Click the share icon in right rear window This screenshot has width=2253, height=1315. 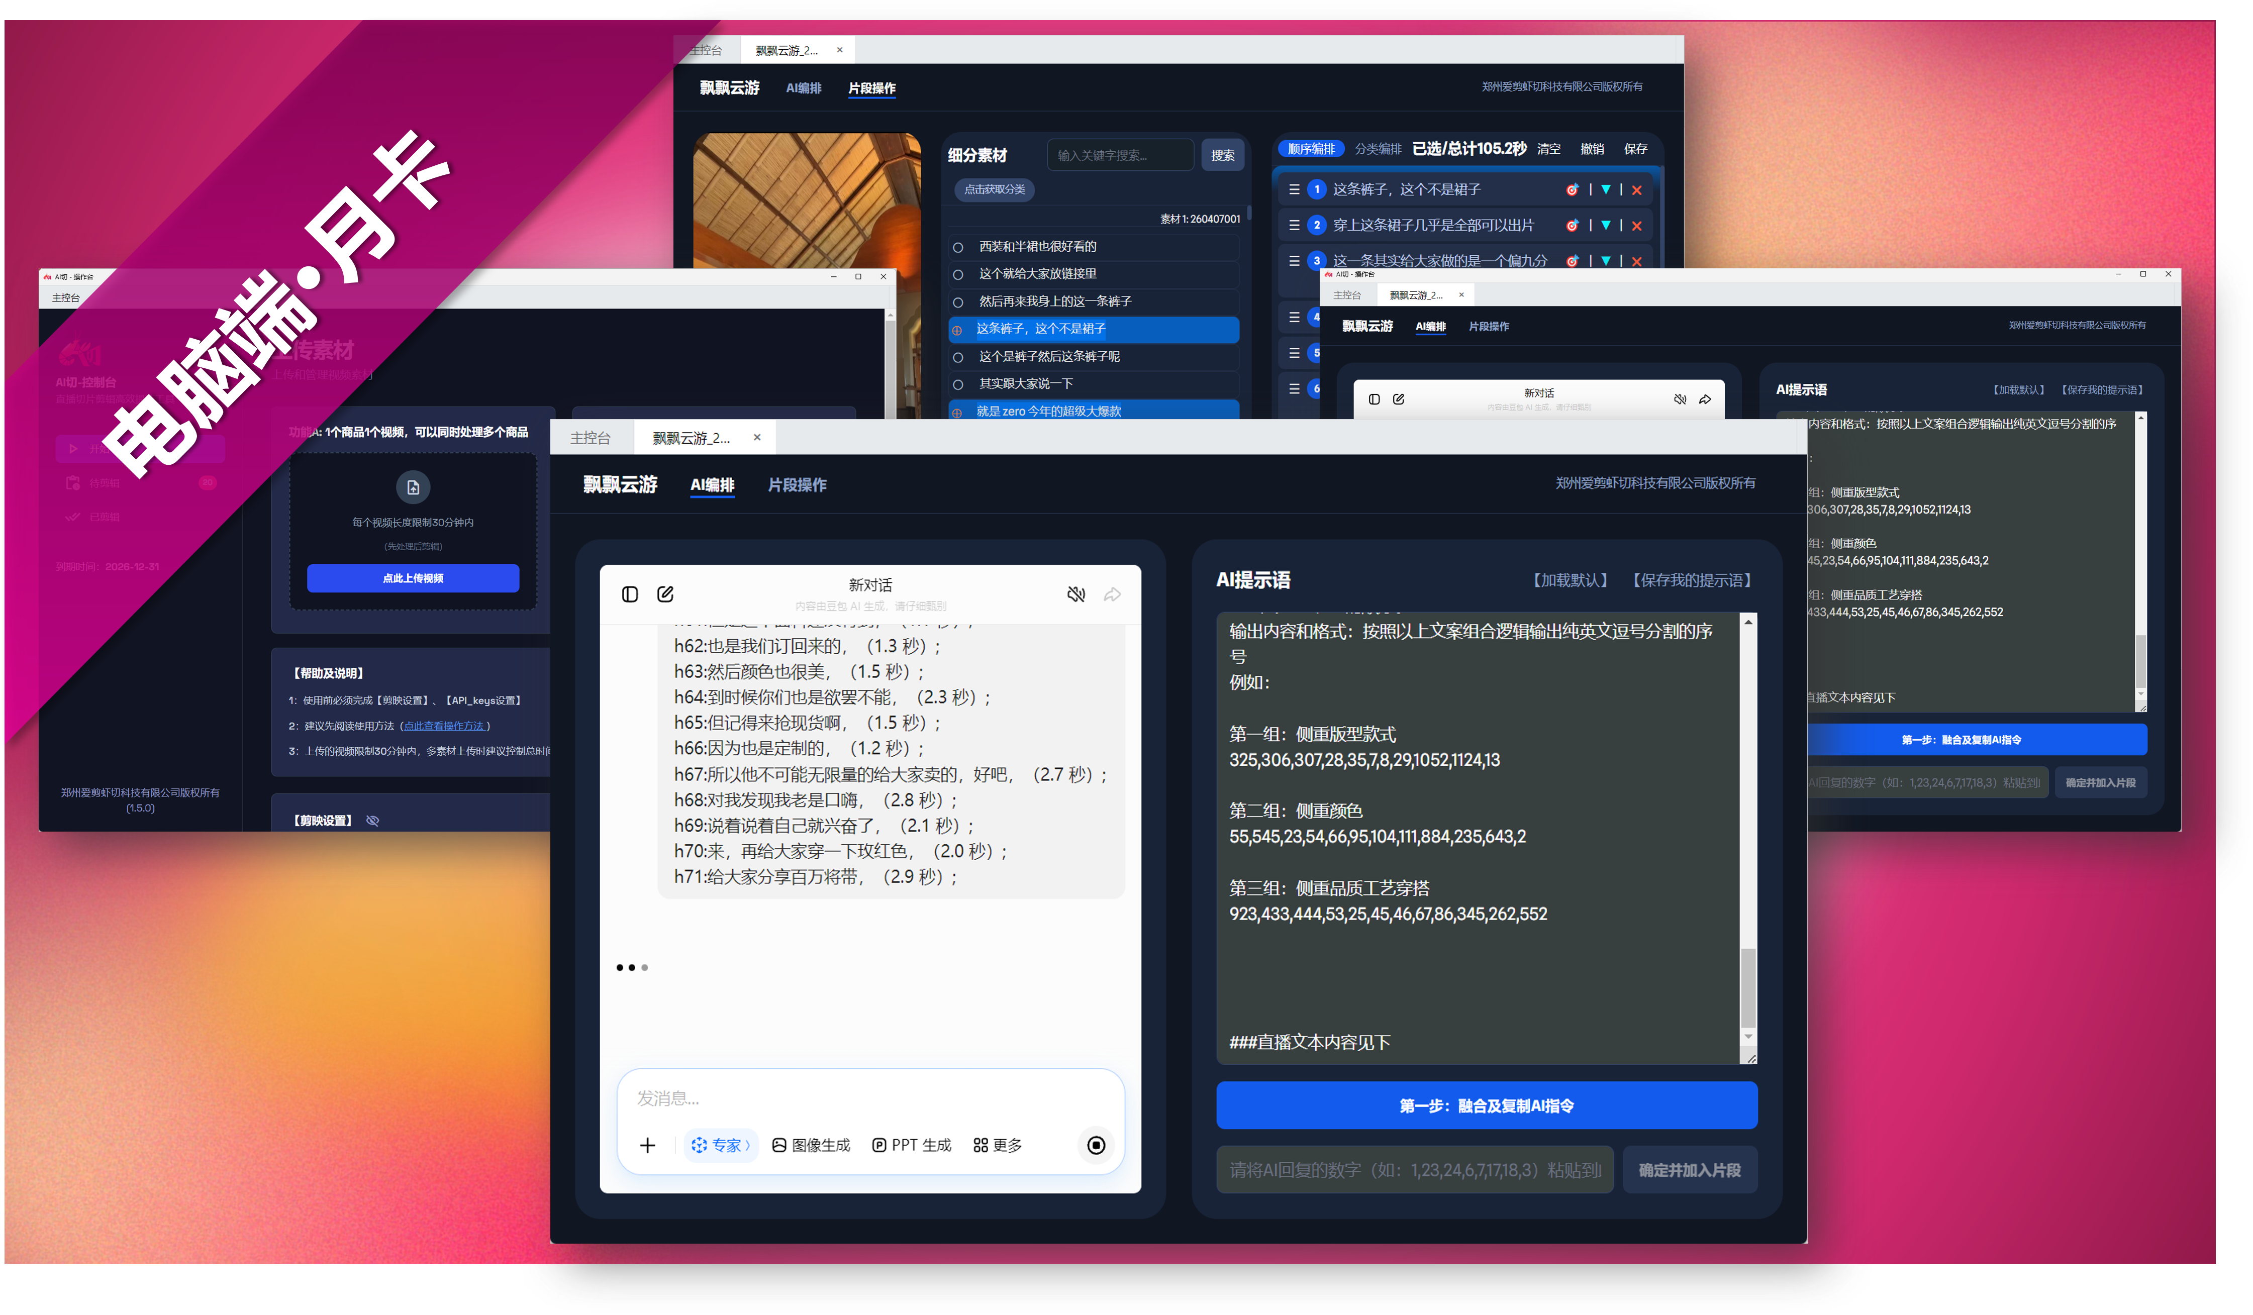point(1705,399)
